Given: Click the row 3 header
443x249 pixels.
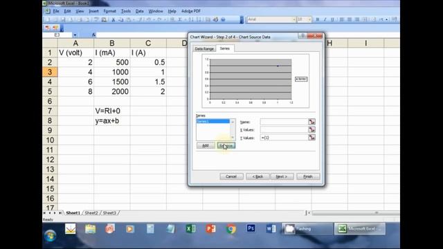Looking at the screenshot, I should tap(50, 72).
